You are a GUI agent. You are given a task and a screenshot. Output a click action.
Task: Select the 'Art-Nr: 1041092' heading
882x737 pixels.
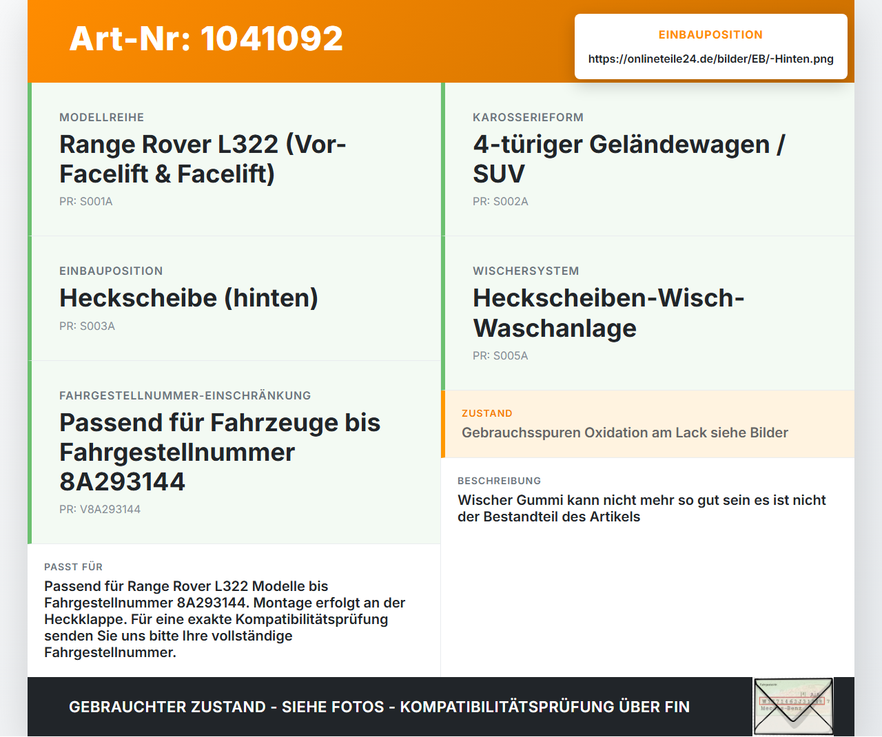click(x=206, y=39)
